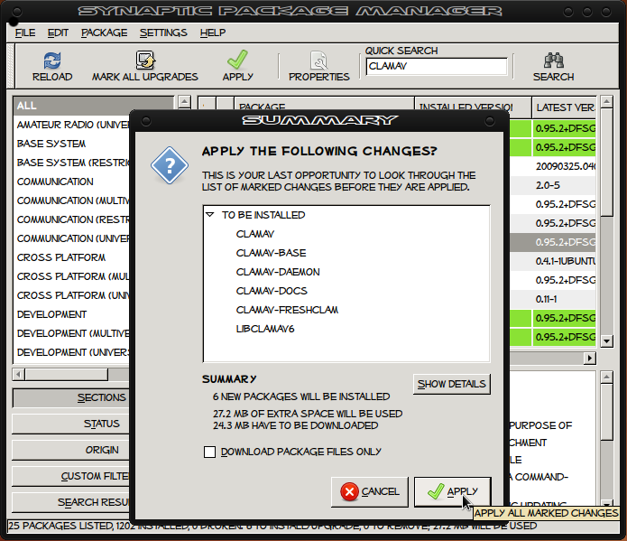Viewport: 627px width, 541px height.
Task: Open the Help menu
Action: (x=213, y=33)
